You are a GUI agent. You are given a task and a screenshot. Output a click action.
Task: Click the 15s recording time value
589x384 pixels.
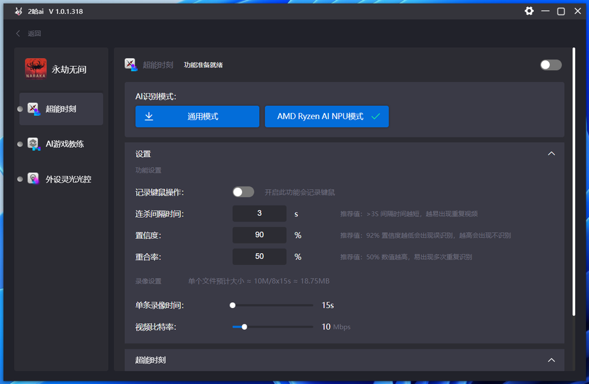tap(328, 305)
